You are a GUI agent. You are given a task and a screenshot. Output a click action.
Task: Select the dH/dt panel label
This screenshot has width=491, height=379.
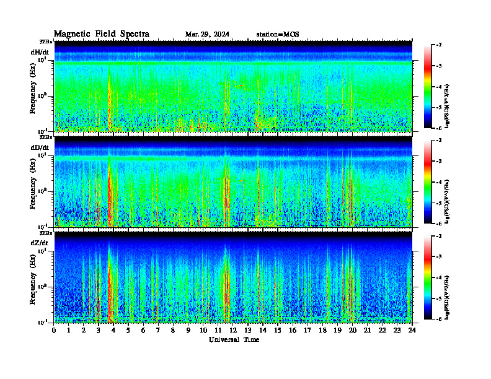coord(40,52)
